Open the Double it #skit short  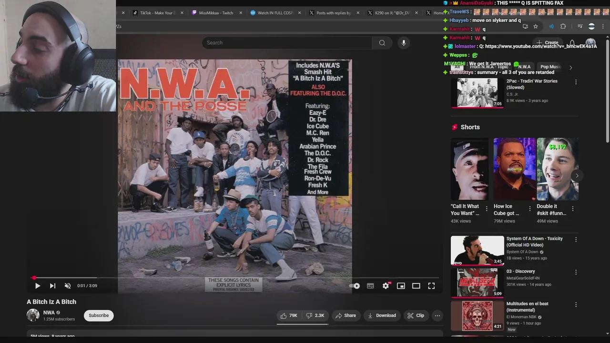(x=558, y=169)
